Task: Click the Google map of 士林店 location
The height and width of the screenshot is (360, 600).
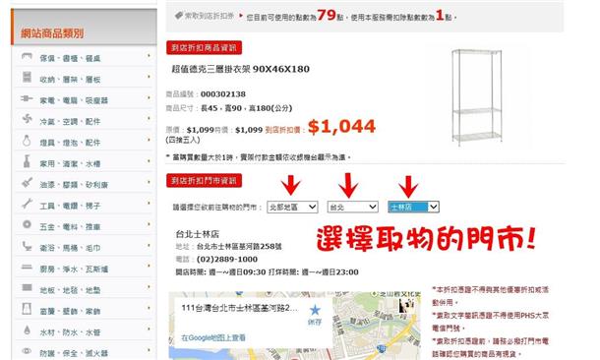Action: click(295, 326)
